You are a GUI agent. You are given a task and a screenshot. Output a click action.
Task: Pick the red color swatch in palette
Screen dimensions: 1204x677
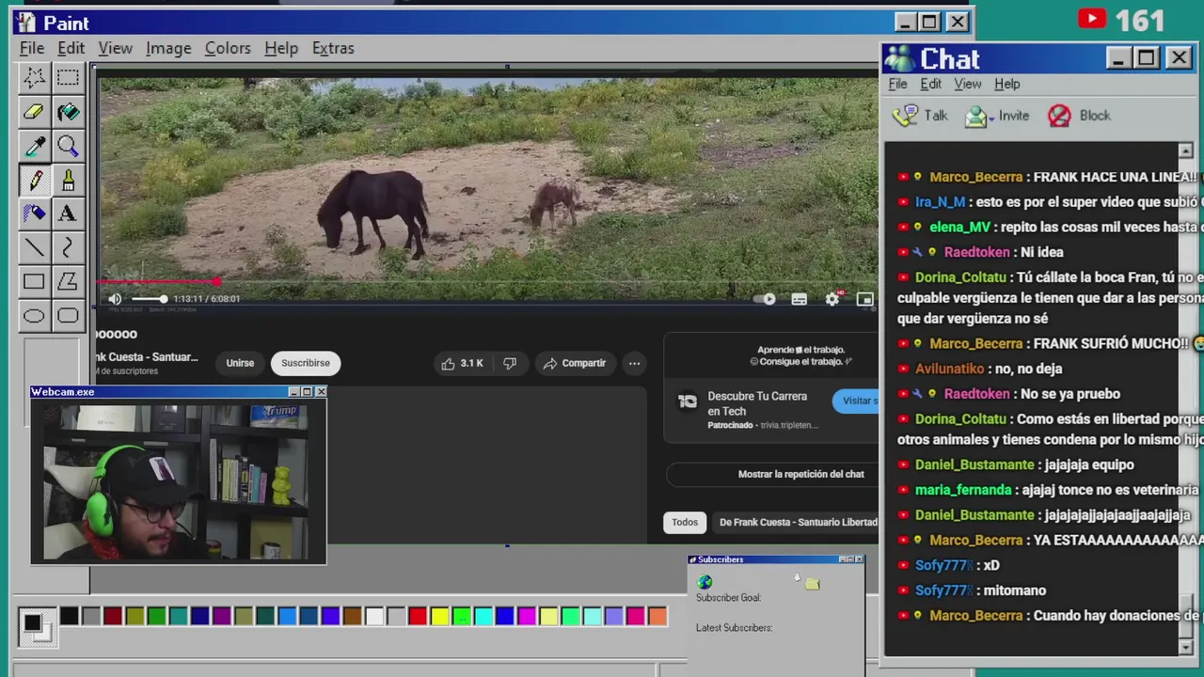(418, 617)
